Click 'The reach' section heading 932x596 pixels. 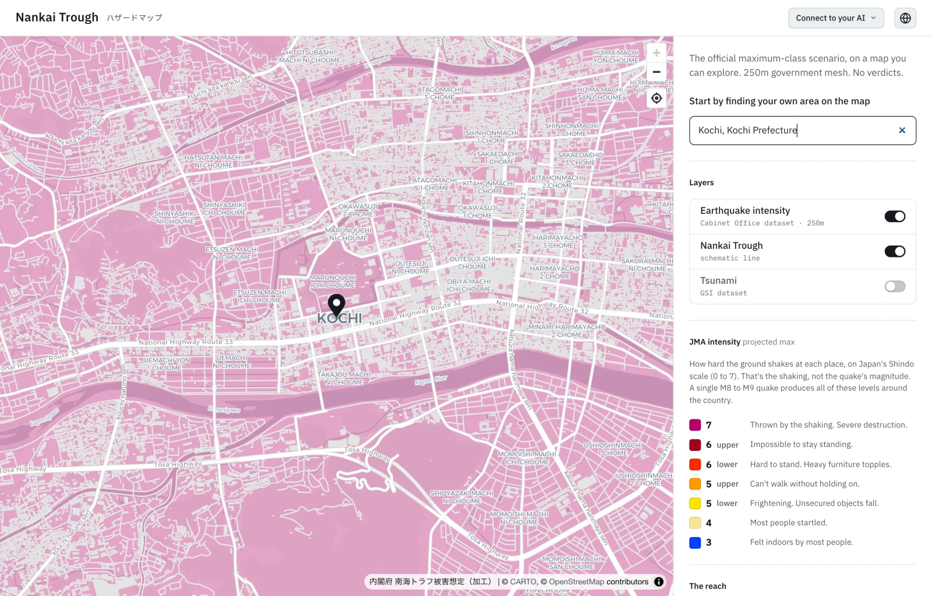(708, 586)
